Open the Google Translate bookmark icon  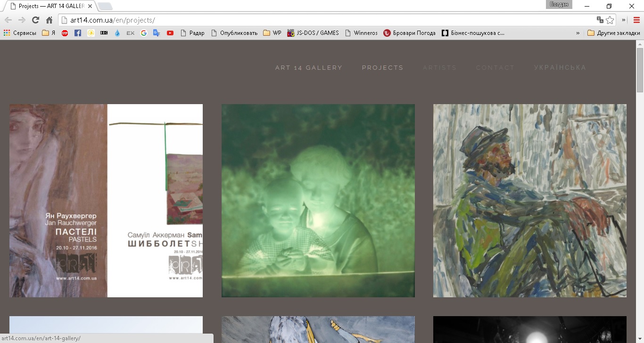[157, 33]
